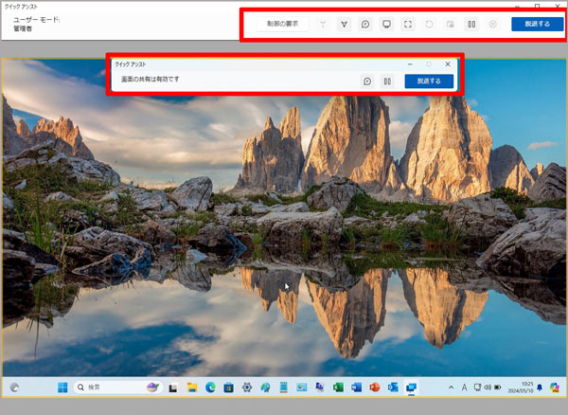Activate the annotation pen tool
This screenshot has width=568, height=415.
345,25
